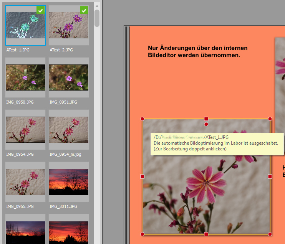Select the ATest_1.JPG thumbnail

(x=25, y=25)
